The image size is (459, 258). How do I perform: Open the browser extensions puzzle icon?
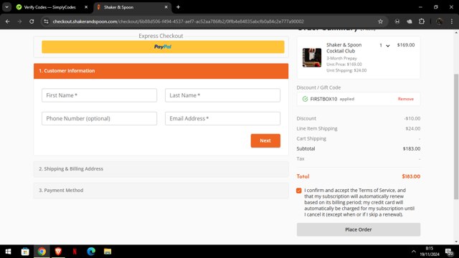(422, 21)
